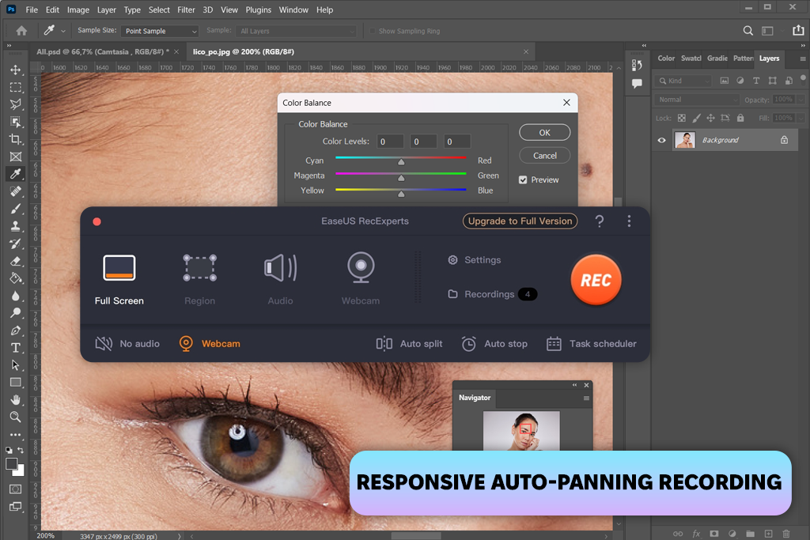810x540 pixels.
Task: Click OK in Color Balance dialog
Action: (x=544, y=133)
